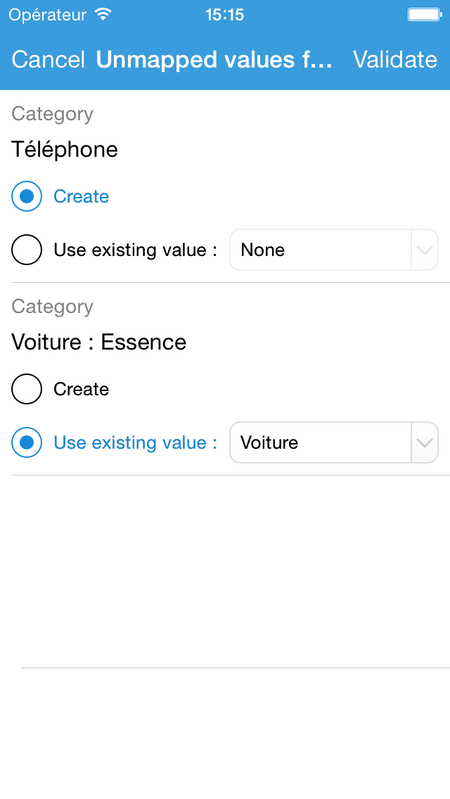
Task: Open the Voiture existing value dropdown
Action: click(321, 442)
